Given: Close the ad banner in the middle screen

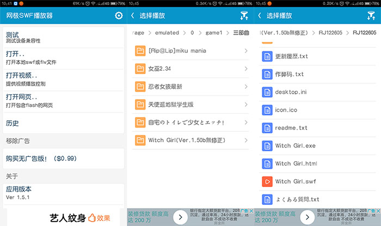Looking at the screenshot, I should coord(251,211).
